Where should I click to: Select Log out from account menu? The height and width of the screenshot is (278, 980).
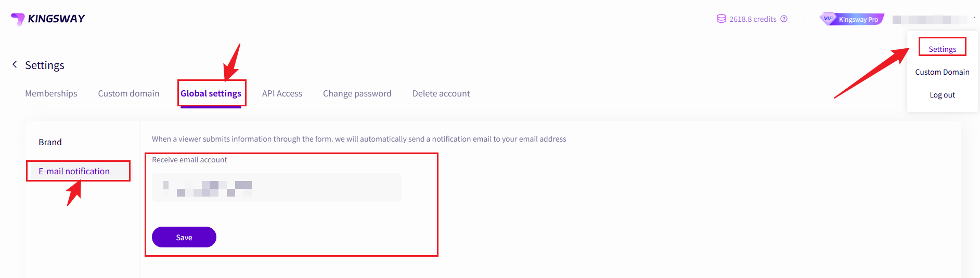[x=942, y=95]
